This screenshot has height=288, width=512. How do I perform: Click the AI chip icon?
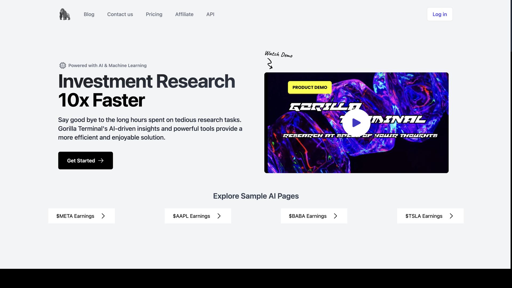tap(62, 66)
